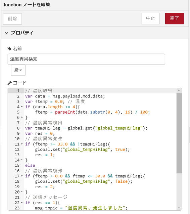Click the 完了 (Done) button

coord(174,18)
